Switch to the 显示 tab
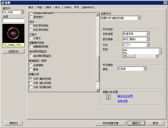This screenshot has width=168, height=128. [57, 7]
